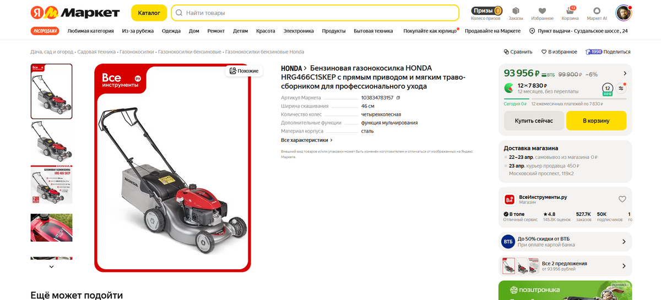661x300 pixels.
Task: Open Маркет AI assistant icon
Action: pyautogui.click(x=597, y=13)
